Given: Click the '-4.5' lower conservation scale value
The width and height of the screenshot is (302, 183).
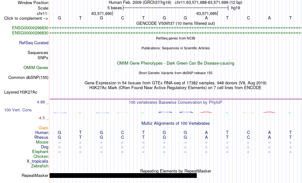Looking at the screenshot, I should [x=41, y=118].
